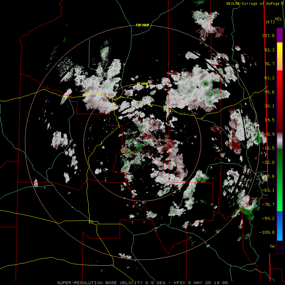
Task: Click the 61.2 value on the velocity scale
Action: 269,78
